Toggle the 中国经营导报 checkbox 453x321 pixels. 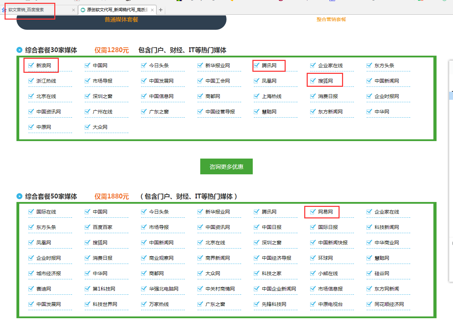point(200,111)
